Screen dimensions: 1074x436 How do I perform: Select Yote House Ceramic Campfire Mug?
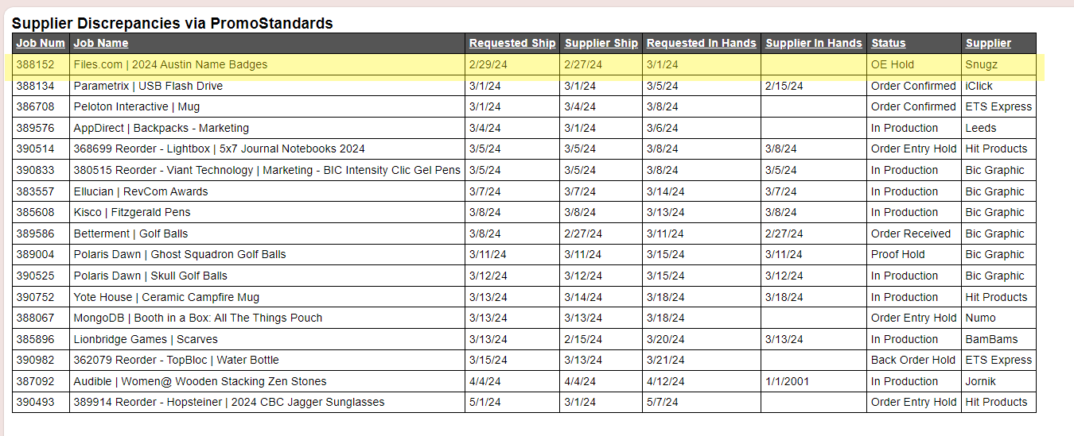coord(166,297)
